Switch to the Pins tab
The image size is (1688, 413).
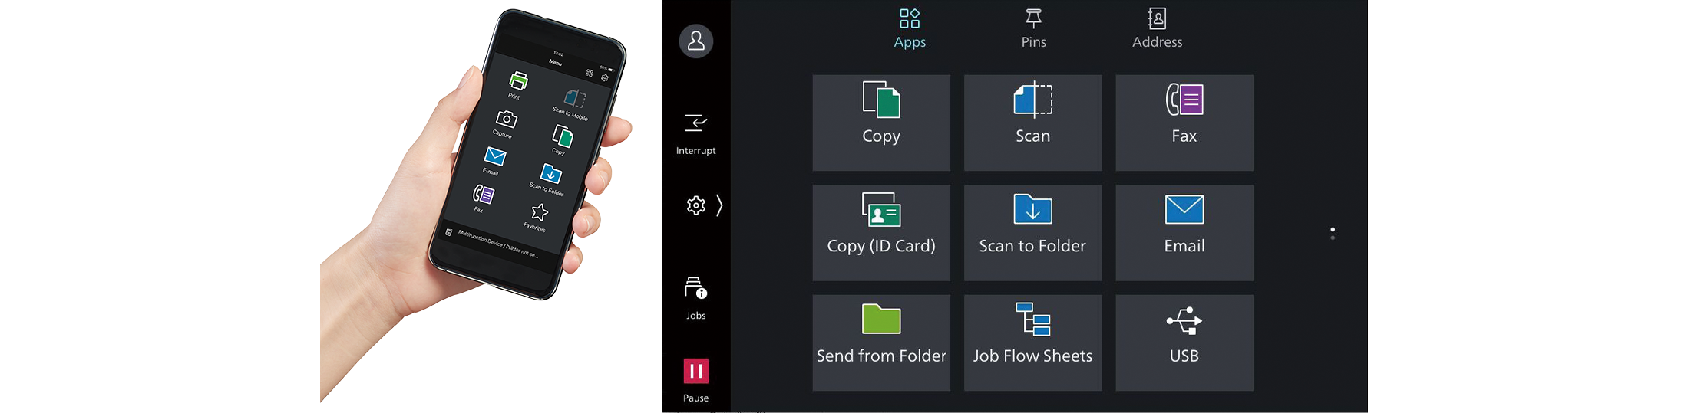[1033, 29]
